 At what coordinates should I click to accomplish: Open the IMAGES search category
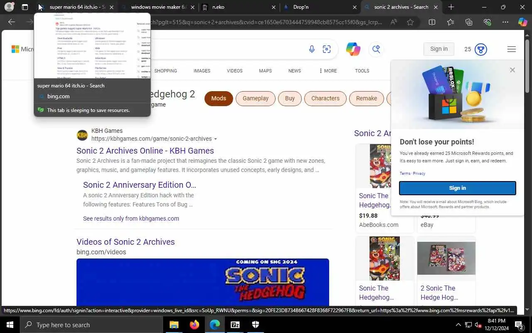point(202,71)
